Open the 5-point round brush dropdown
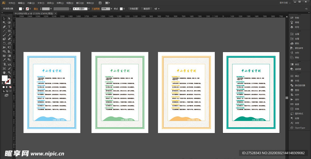Image resolution: width=311 pixels, height=159 pixels. pyautogui.click(x=89, y=9)
